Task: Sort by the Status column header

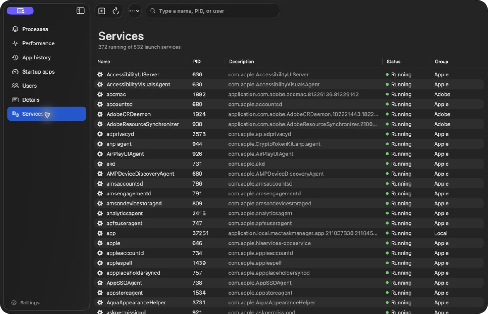Action: click(393, 62)
